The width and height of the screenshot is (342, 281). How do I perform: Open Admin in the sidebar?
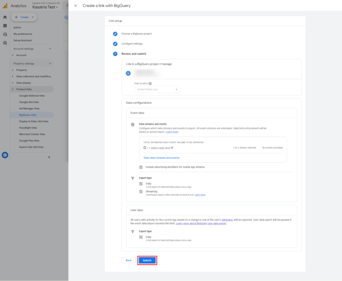(18, 27)
